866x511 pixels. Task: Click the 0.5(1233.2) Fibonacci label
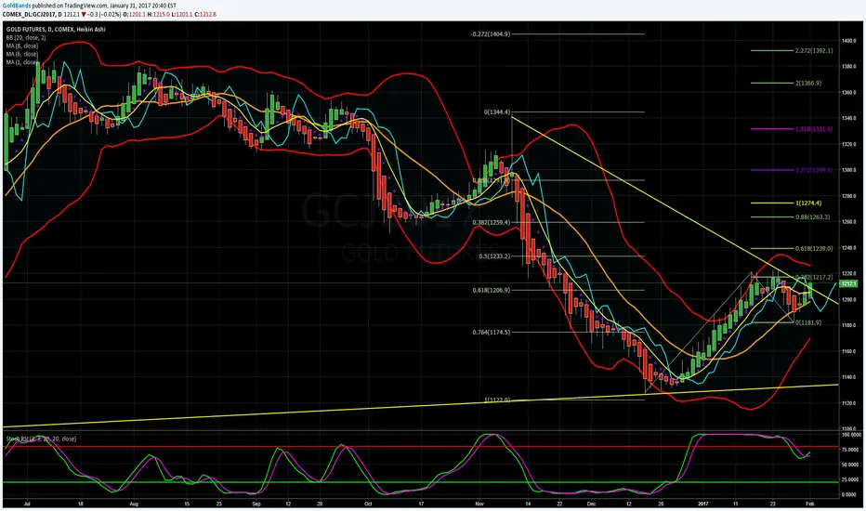[x=495, y=256]
